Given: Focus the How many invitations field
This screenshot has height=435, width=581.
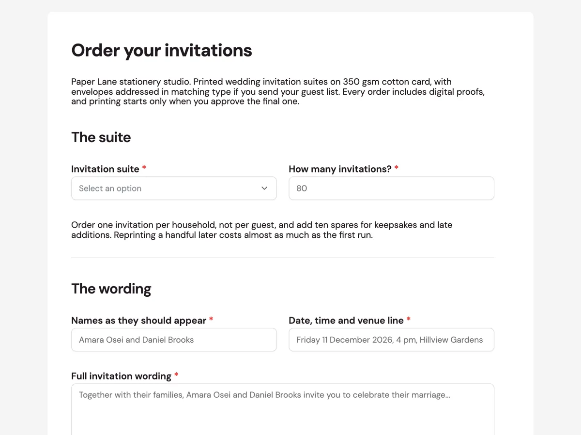Looking at the screenshot, I should pyautogui.click(x=391, y=188).
